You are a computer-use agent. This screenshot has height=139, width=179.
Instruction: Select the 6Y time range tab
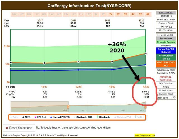pyautogui.click(x=118, y=14)
